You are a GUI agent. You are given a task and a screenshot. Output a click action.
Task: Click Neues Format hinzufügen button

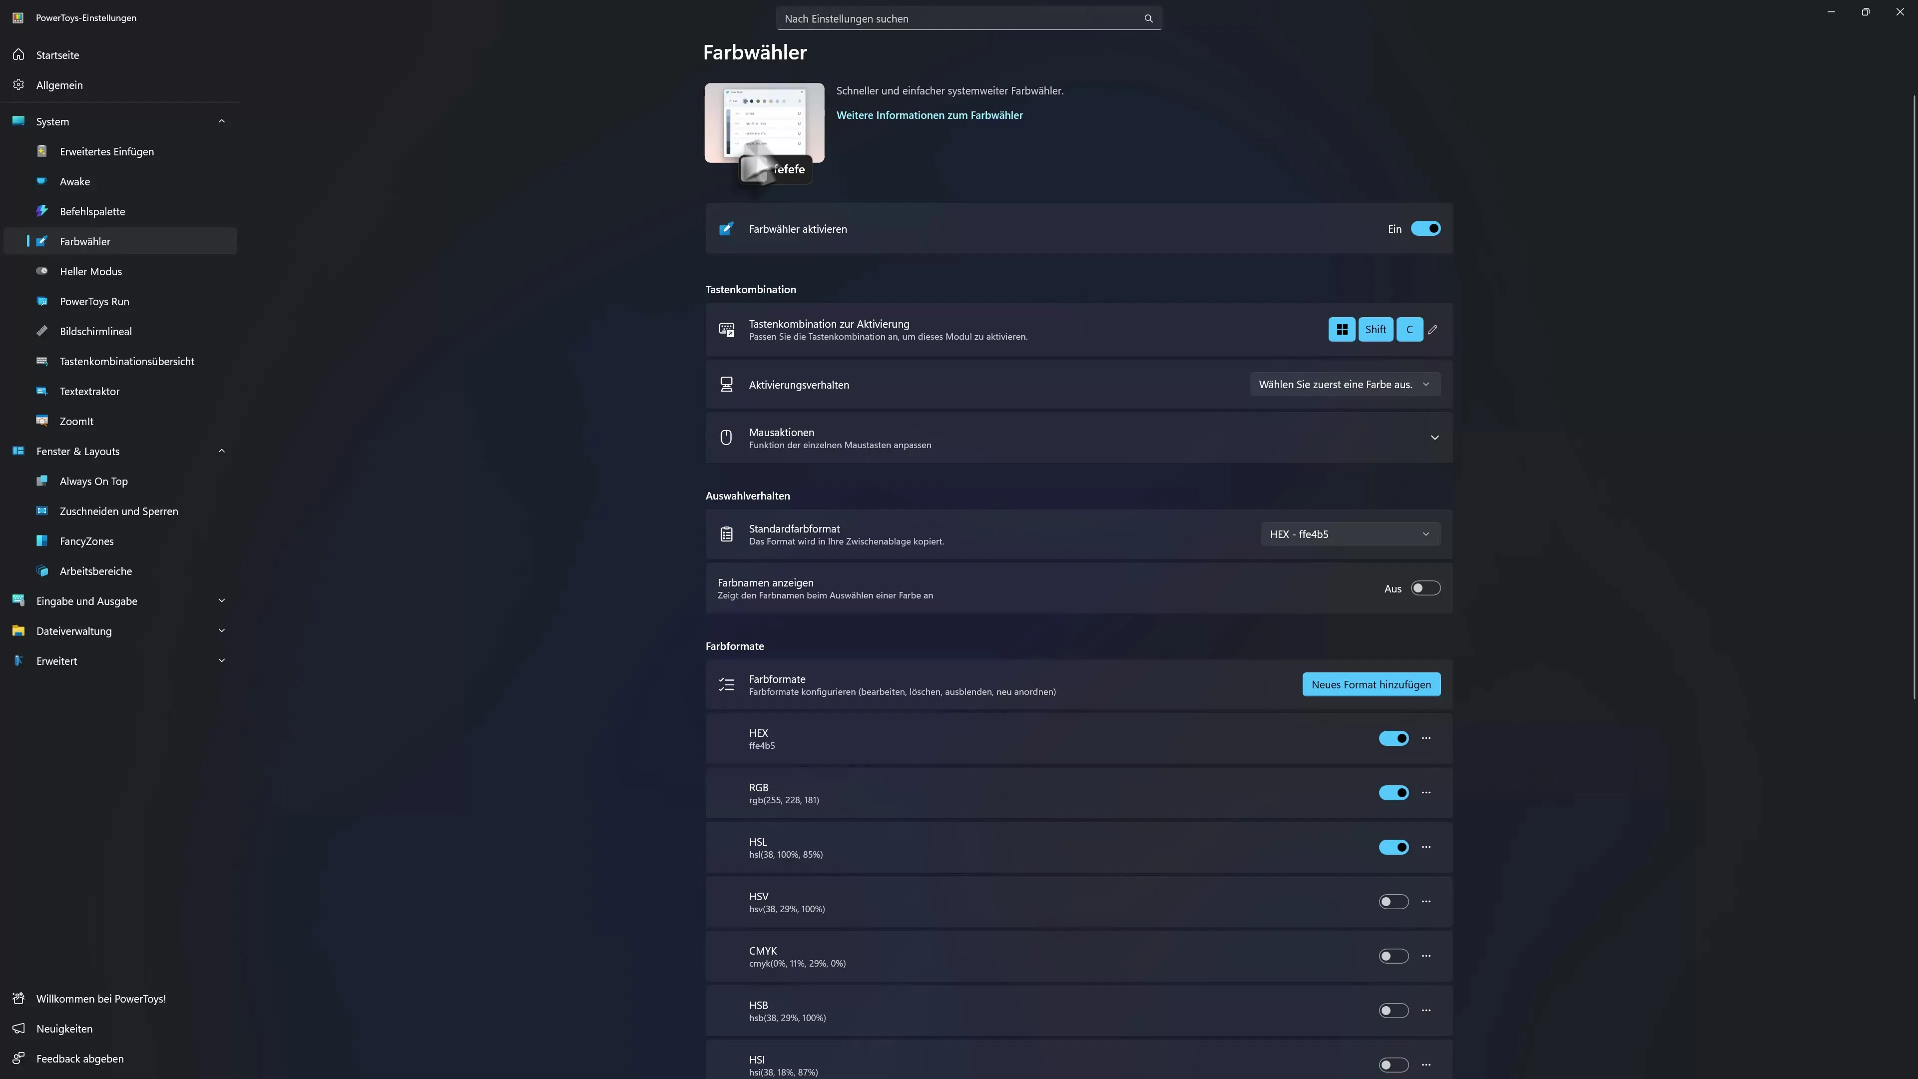(1371, 684)
